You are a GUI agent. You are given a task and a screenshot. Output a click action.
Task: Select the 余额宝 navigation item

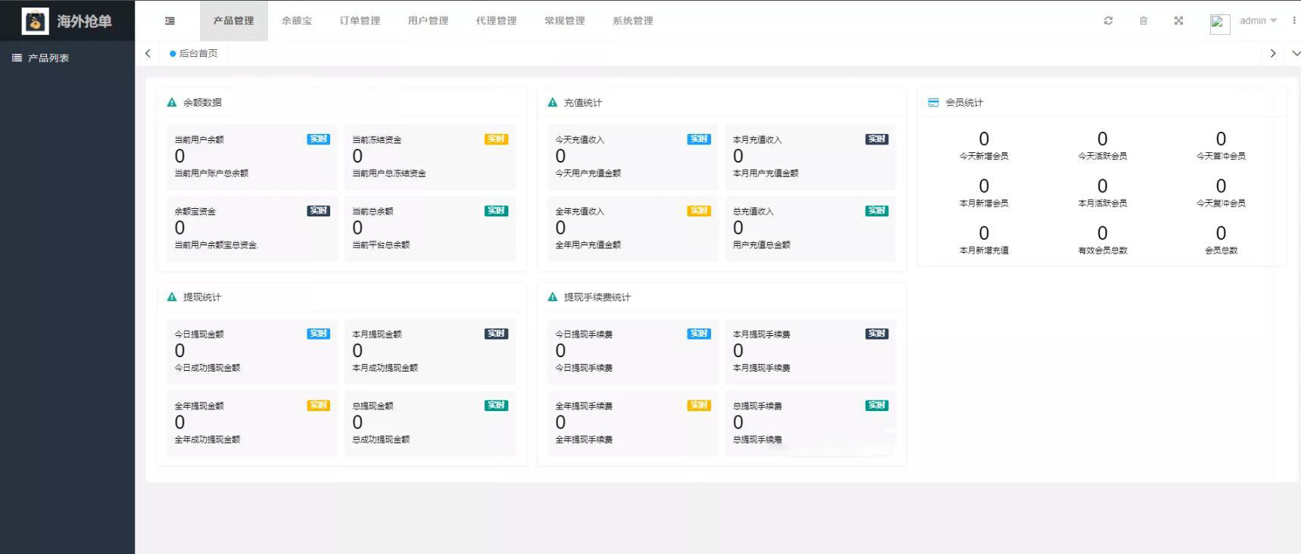[296, 21]
